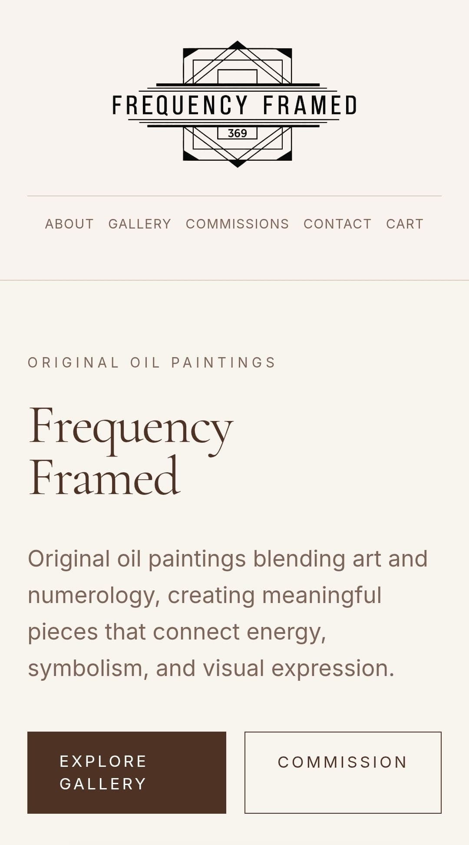Select the brown filled EXPLORE GALLERY button
The height and width of the screenshot is (845, 469).
pos(127,772)
